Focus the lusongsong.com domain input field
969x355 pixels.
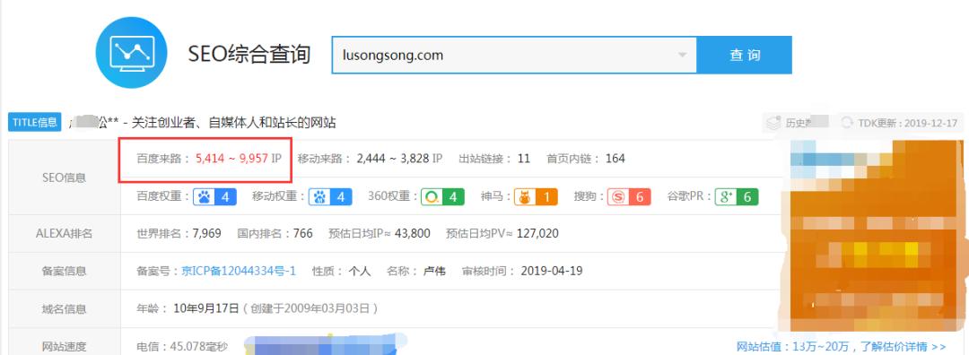click(514, 55)
